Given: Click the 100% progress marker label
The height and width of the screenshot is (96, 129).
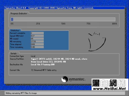Looking at the screenshot, I should (115, 24).
